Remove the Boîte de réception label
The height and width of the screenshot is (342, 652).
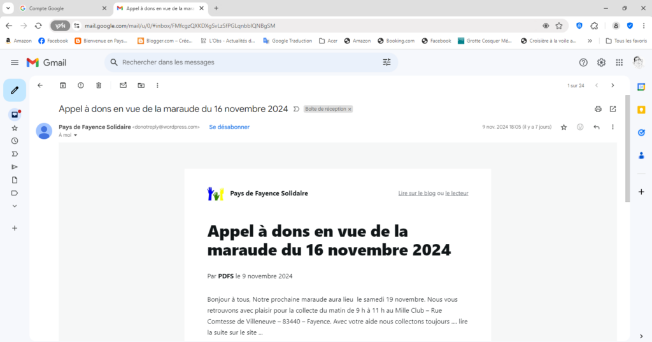point(350,110)
